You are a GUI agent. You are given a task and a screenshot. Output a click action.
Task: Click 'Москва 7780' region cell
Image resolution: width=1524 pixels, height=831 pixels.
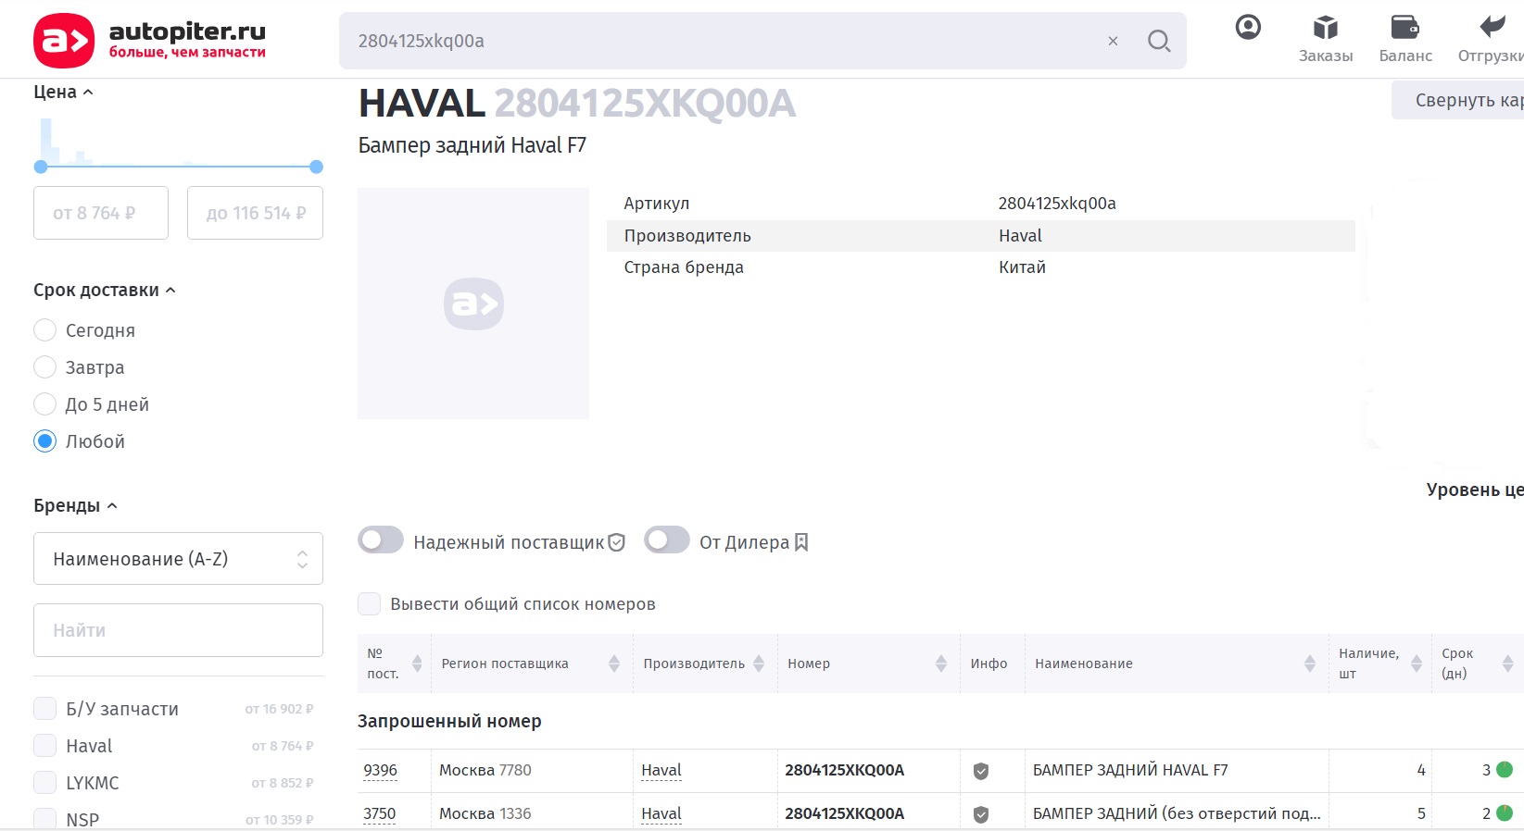point(485,770)
